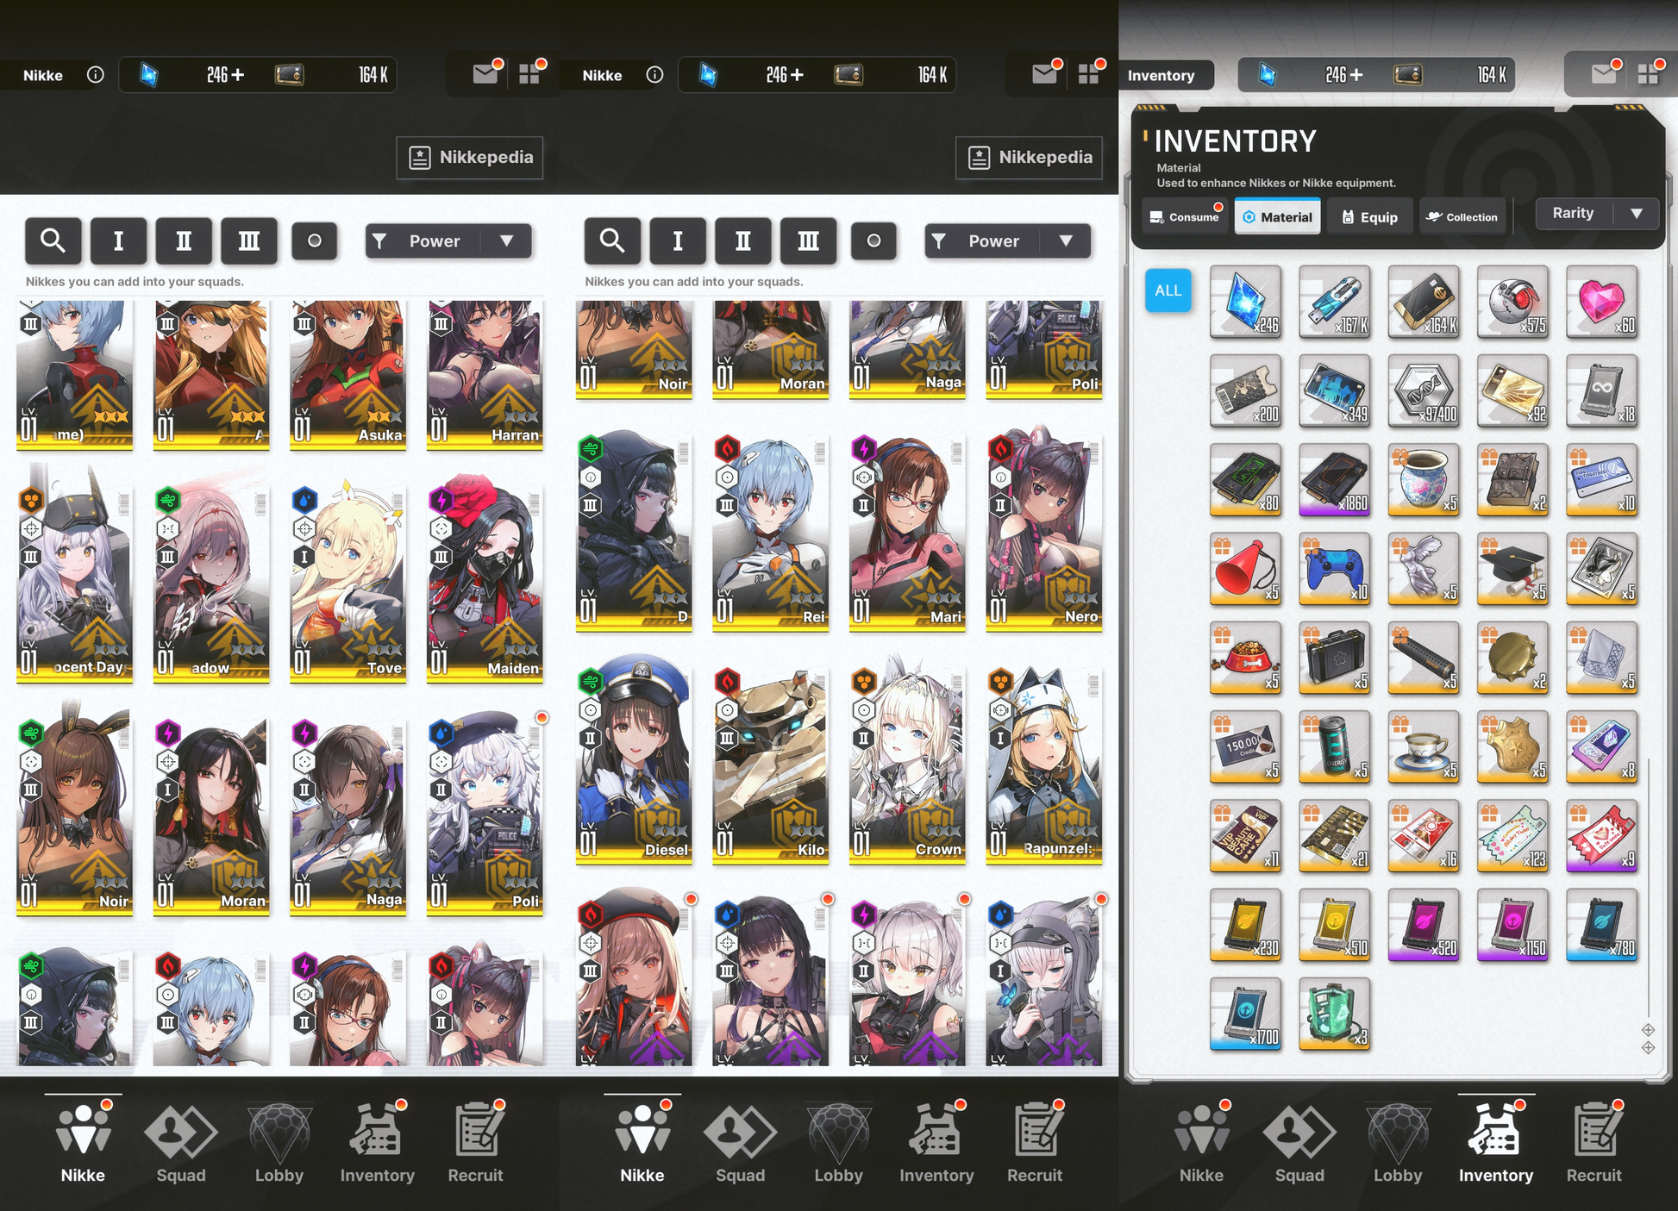Select the teacup gift item
The height and width of the screenshot is (1211, 1678).
[1424, 746]
